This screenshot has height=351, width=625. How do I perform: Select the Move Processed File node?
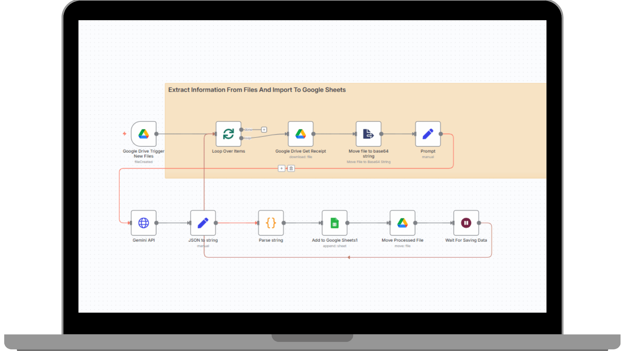pos(402,223)
